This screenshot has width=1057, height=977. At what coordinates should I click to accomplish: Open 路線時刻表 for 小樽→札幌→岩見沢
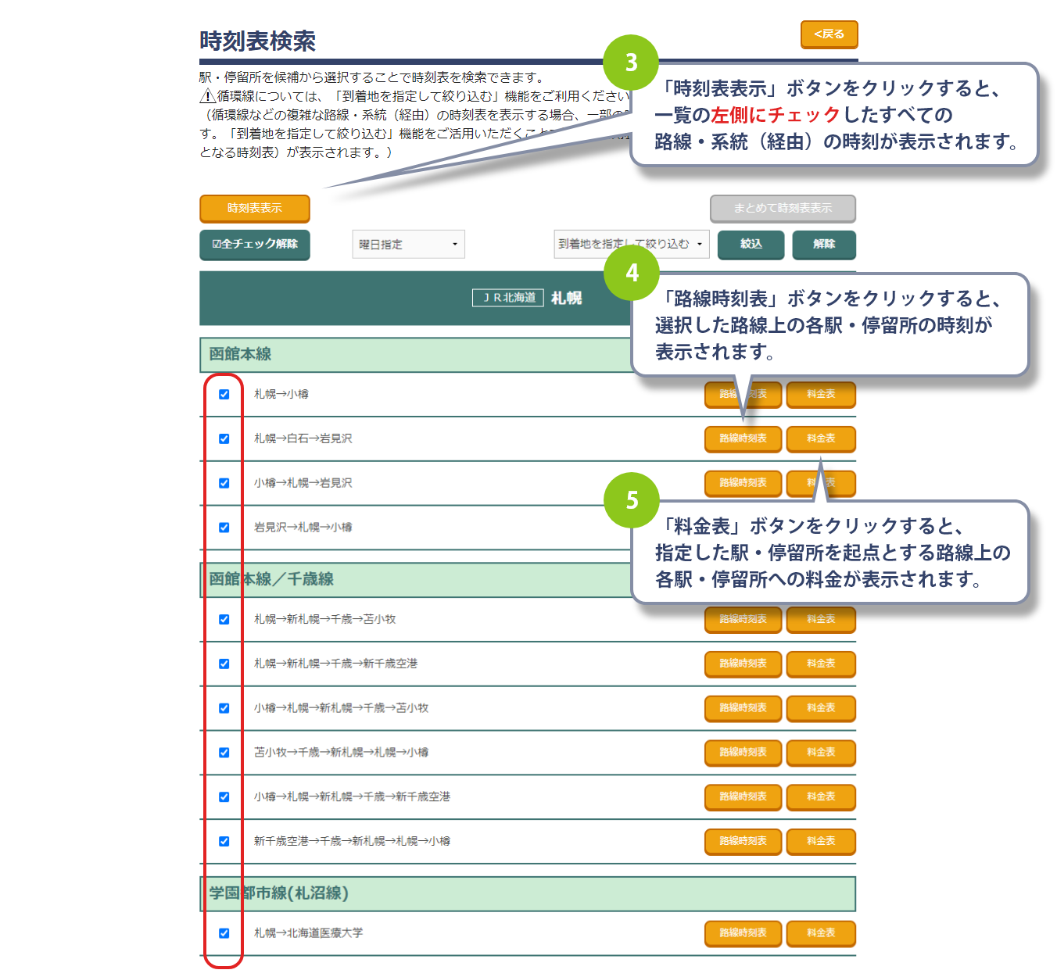(x=743, y=484)
